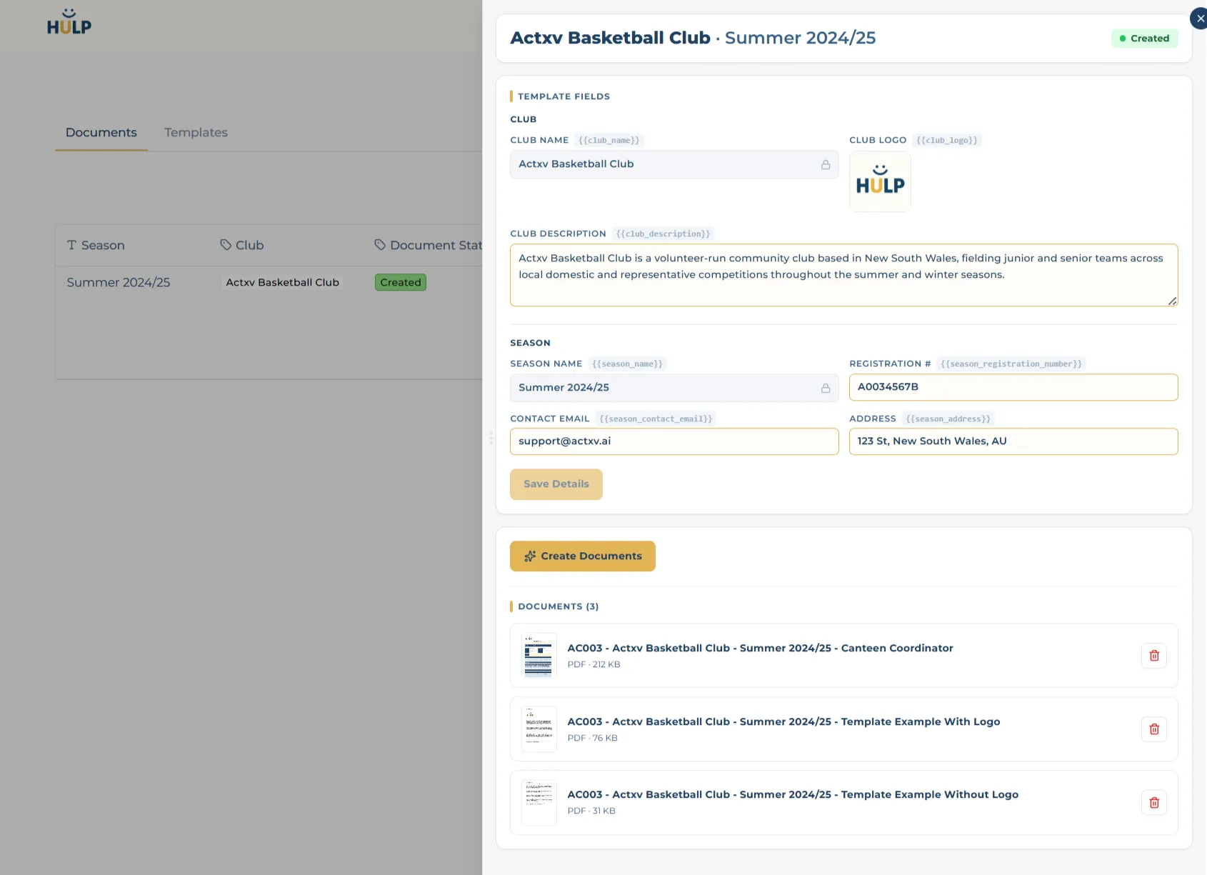Click the HULP logo in top-left header
This screenshot has width=1207, height=875.
[x=69, y=22]
